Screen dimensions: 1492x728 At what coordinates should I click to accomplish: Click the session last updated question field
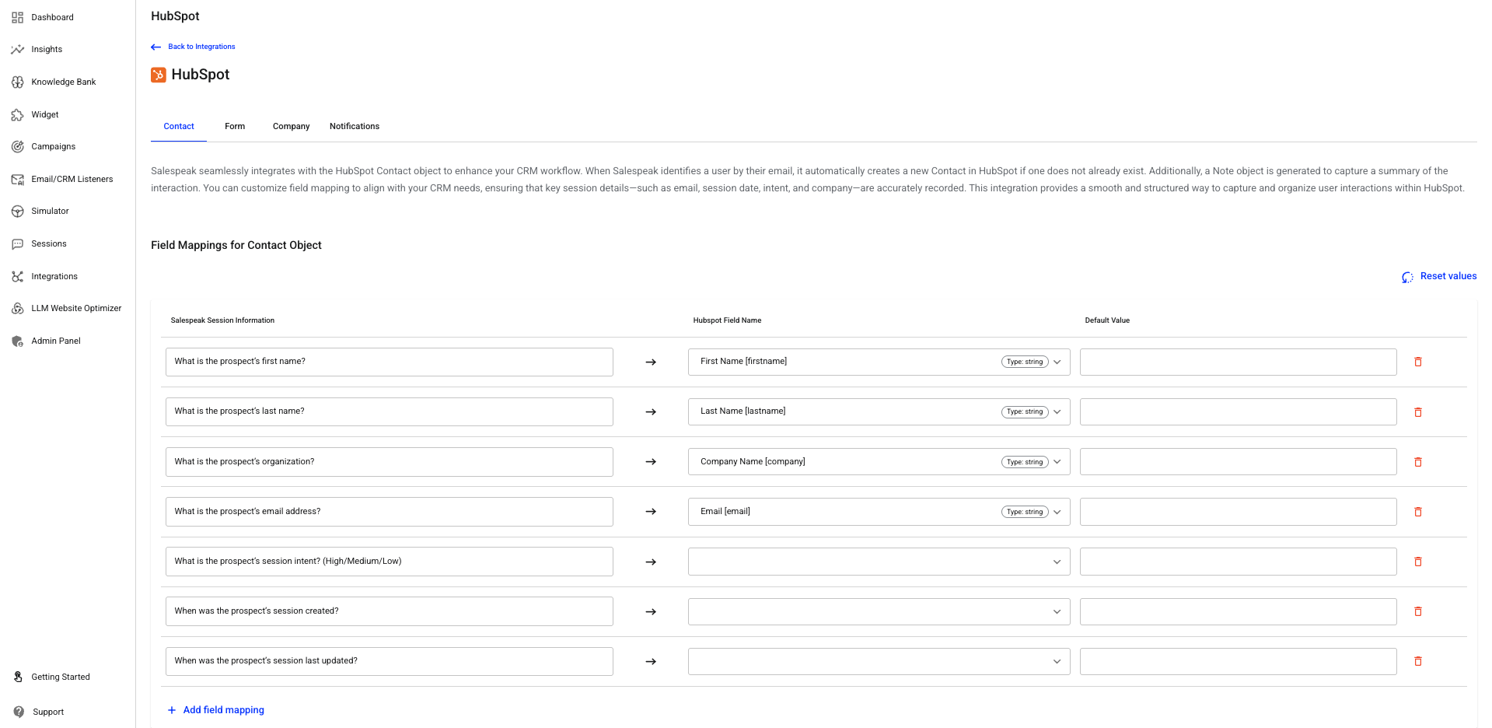[390, 661]
